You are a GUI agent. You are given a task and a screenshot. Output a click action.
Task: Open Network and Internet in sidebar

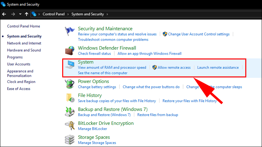click(24, 43)
